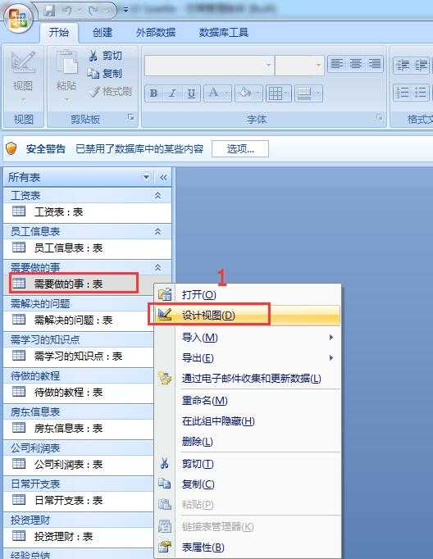Choose 表属性(B) in the context menu
The height and width of the screenshot is (559, 433).
[248, 547]
